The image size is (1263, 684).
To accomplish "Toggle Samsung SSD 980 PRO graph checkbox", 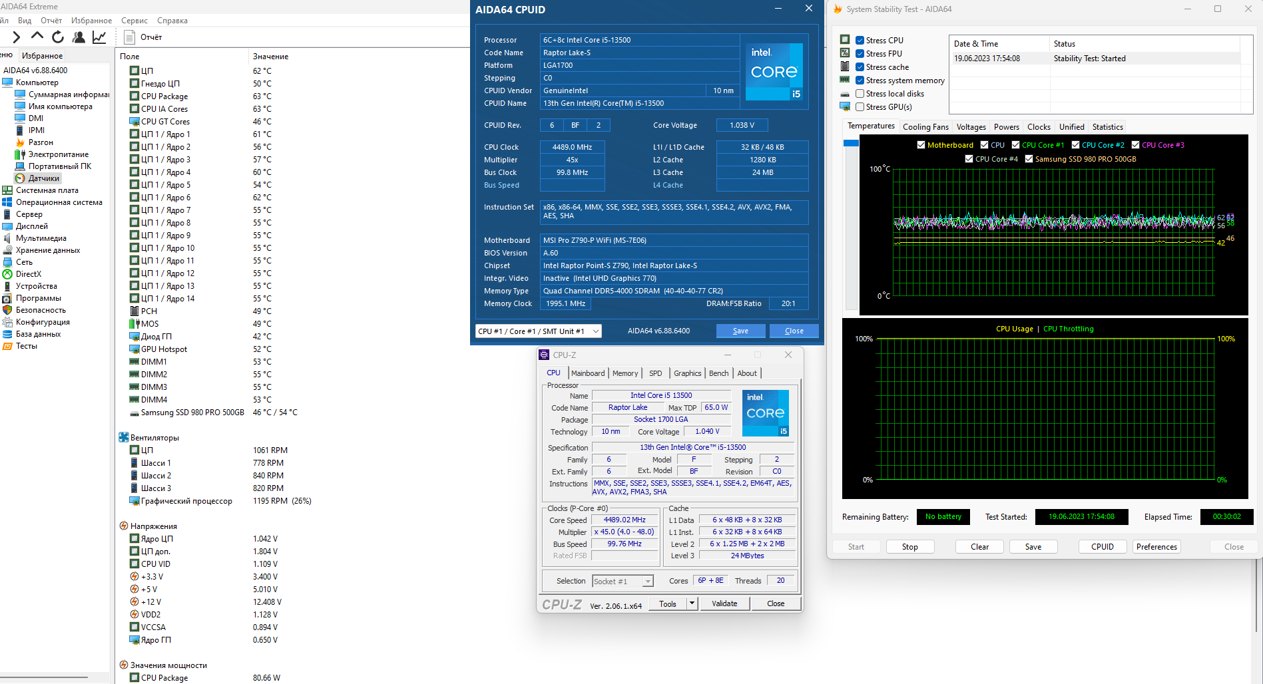I will (x=1029, y=159).
